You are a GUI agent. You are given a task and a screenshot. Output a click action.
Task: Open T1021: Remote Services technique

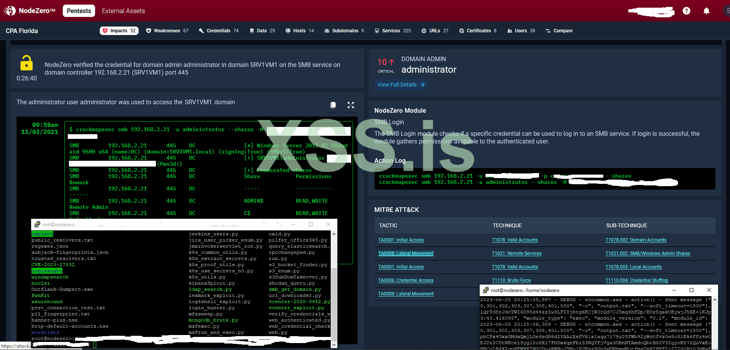point(517,253)
